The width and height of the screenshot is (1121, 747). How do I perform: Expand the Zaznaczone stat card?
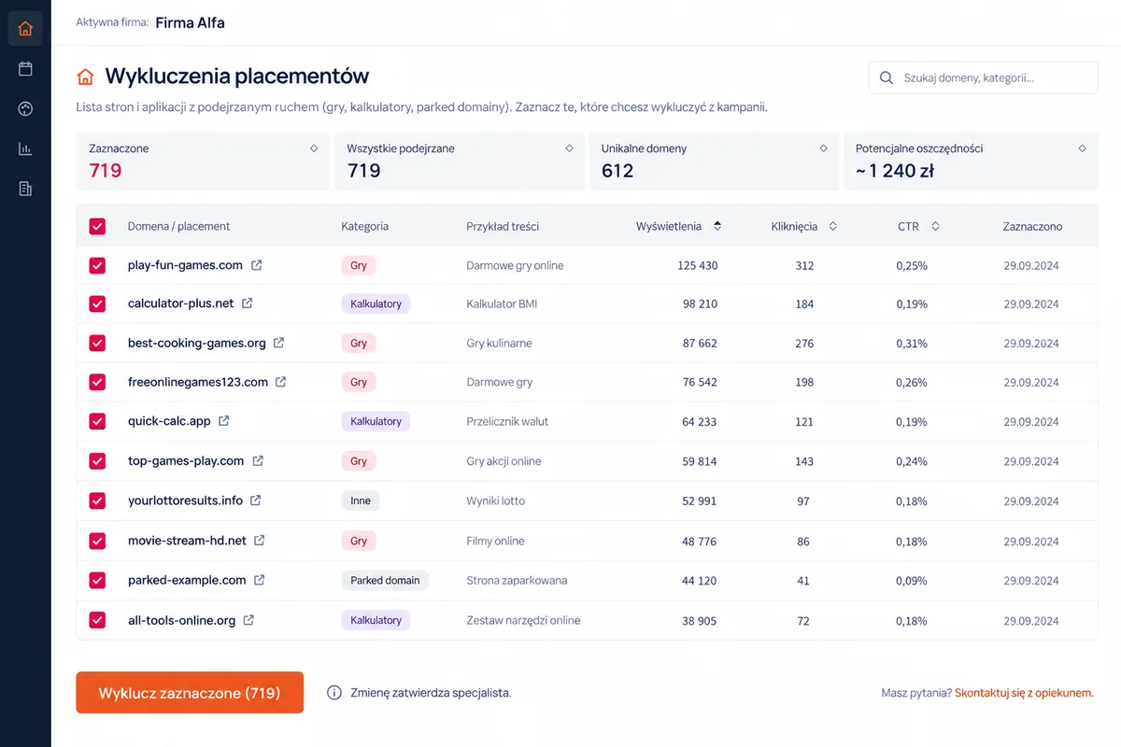click(314, 148)
